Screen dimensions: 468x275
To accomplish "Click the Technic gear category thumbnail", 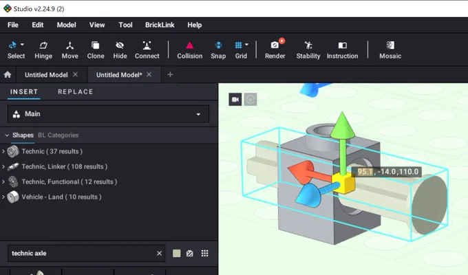I will tap(13, 151).
